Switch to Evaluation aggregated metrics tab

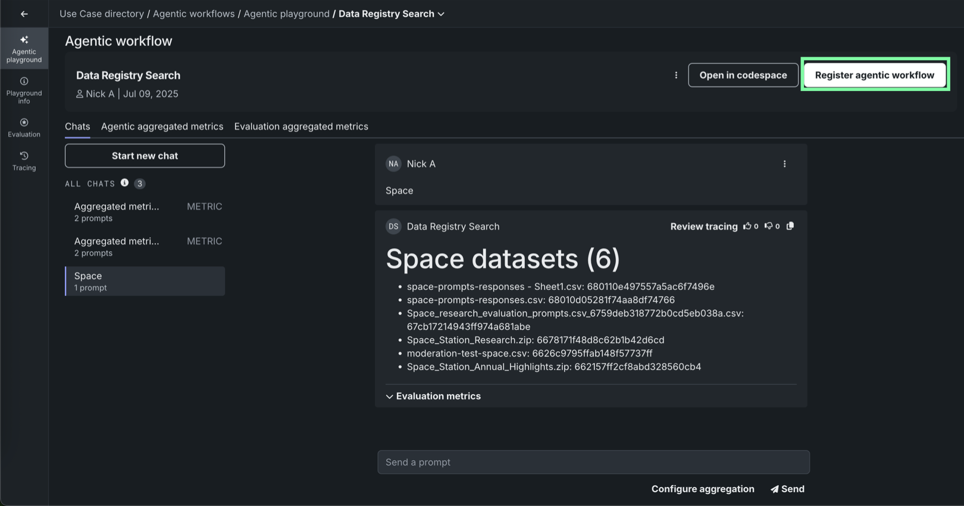[x=301, y=126]
